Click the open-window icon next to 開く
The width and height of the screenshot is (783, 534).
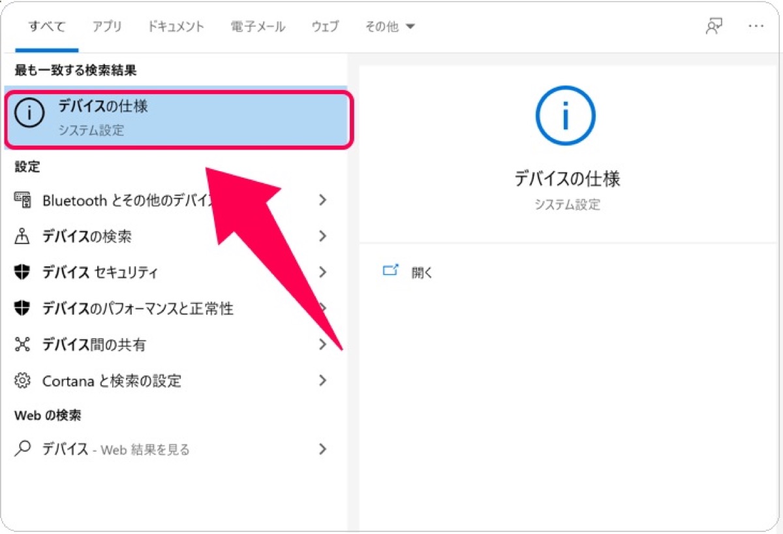(390, 270)
